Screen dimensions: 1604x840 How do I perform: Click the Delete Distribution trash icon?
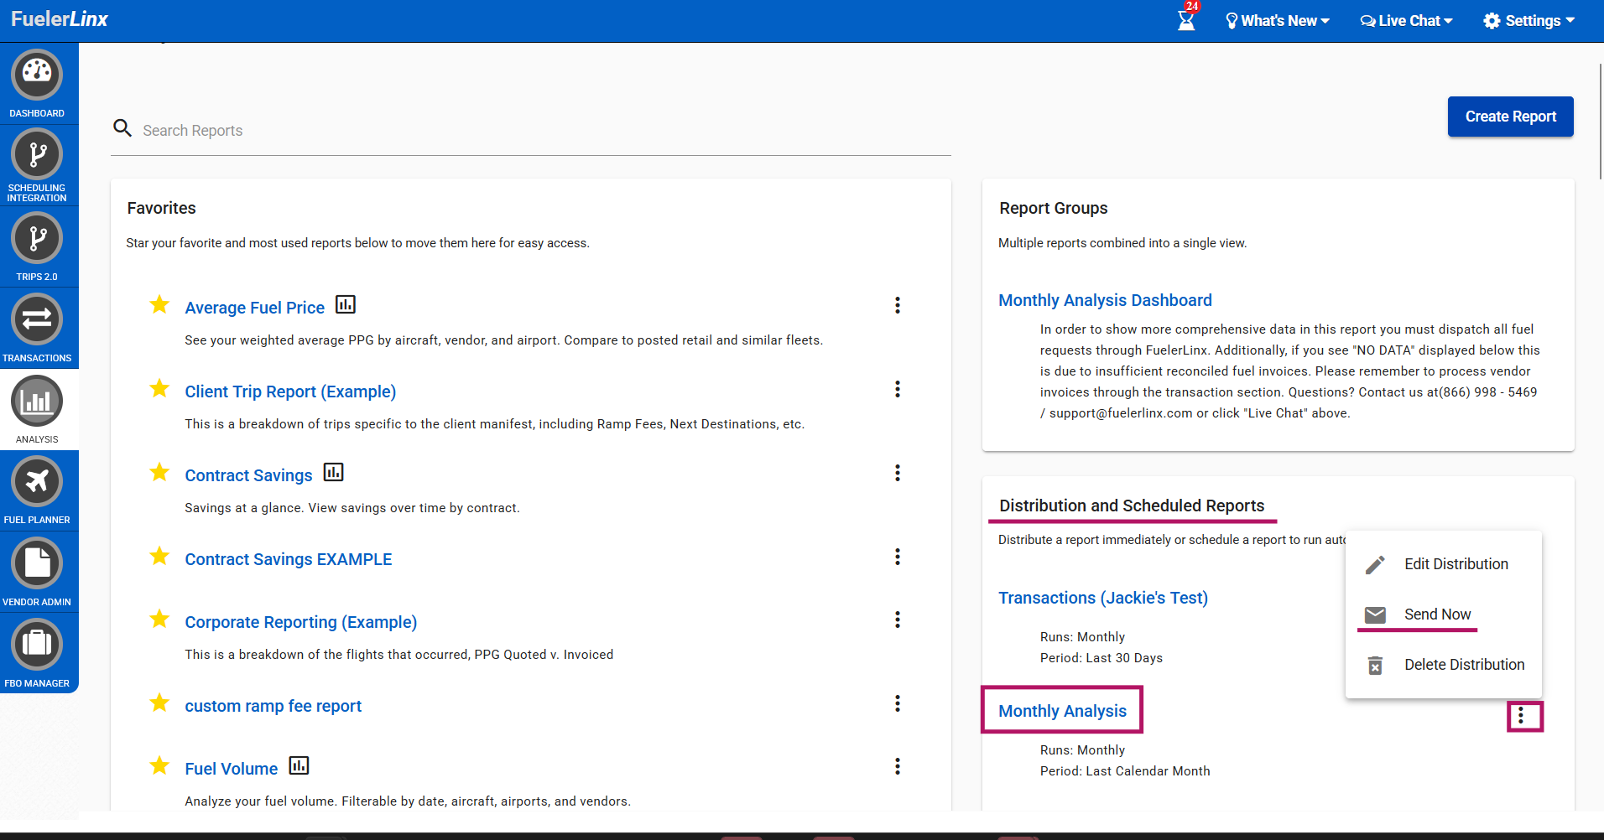coord(1375,666)
